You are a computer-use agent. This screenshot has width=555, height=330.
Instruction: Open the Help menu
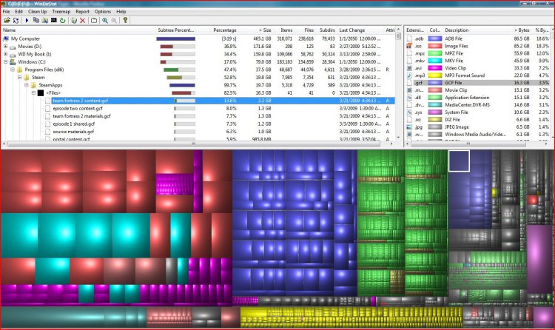pyautogui.click(x=121, y=11)
